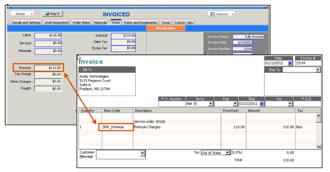
Task: Open the Actions dropdown menu
Action: [x=221, y=14]
